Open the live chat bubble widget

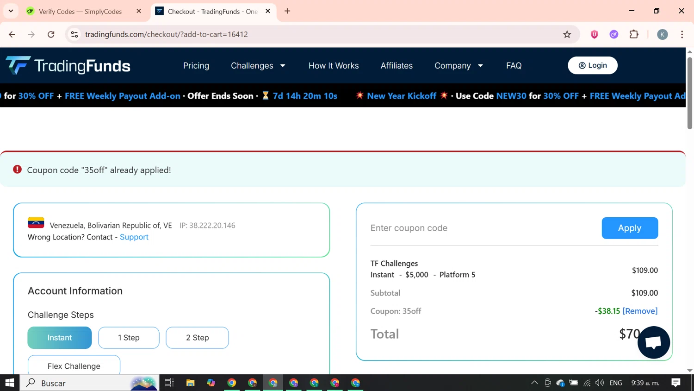pos(654,342)
